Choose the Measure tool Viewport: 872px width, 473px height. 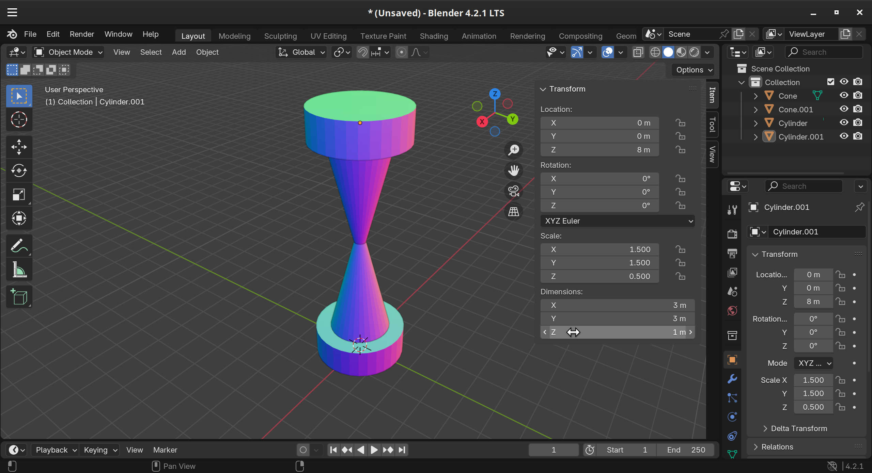pos(19,270)
